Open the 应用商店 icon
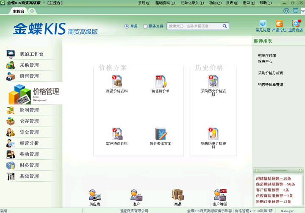 [x=296, y=24]
